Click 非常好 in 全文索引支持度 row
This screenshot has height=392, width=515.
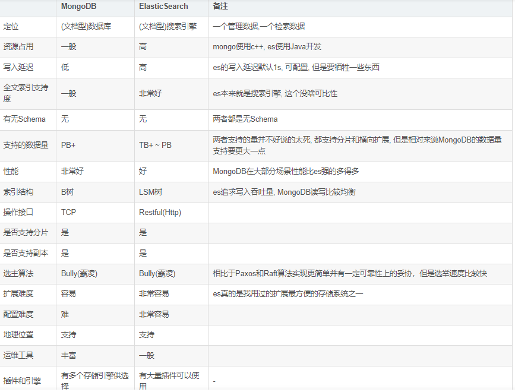[x=150, y=93]
